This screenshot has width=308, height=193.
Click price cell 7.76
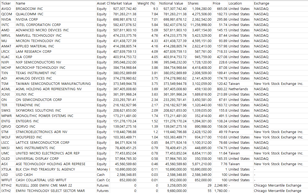tap(220, 164)
